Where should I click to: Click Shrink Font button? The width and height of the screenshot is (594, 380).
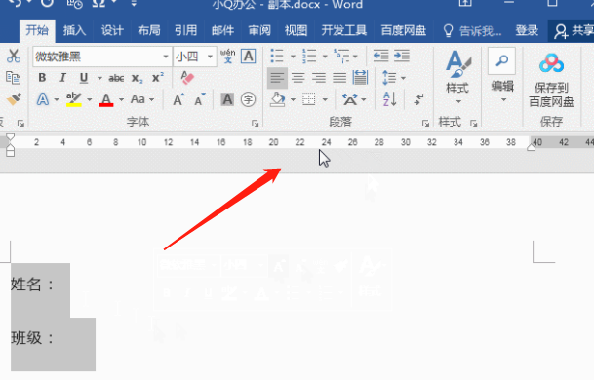point(200,99)
